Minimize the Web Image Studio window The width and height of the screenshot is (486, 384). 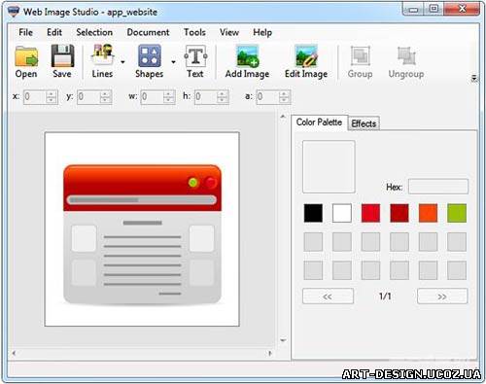[414, 9]
